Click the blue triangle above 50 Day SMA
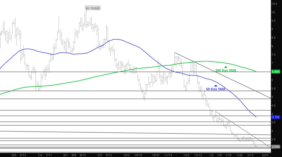The height and width of the screenshot is (157, 282). (216, 86)
